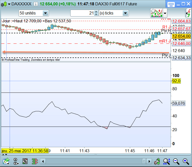Click the auto-fit zoom magnifier icon
The width and height of the screenshot is (192, 167).
click(167, 161)
